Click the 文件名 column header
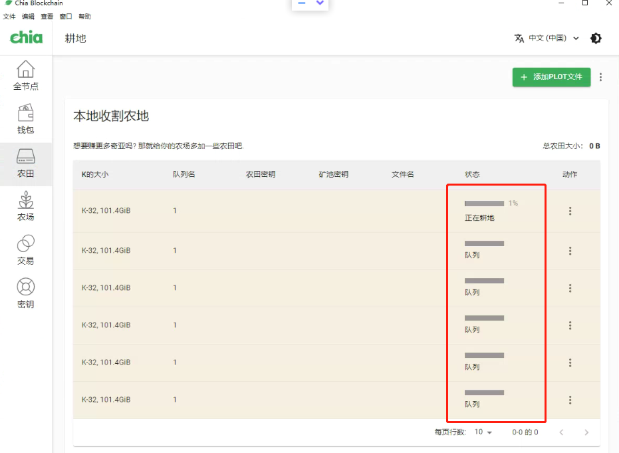619x453 pixels. (403, 174)
